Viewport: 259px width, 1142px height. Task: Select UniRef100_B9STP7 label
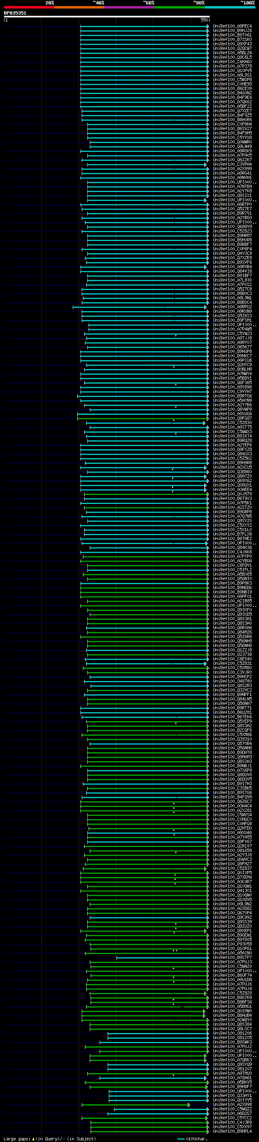232,958
